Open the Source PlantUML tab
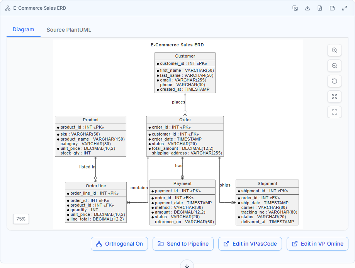Viewport: 355px width, 268px height. point(69,30)
